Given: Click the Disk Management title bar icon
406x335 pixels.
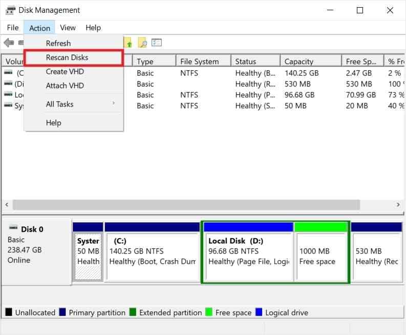Looking at the screenshot, I should point(11,10).
